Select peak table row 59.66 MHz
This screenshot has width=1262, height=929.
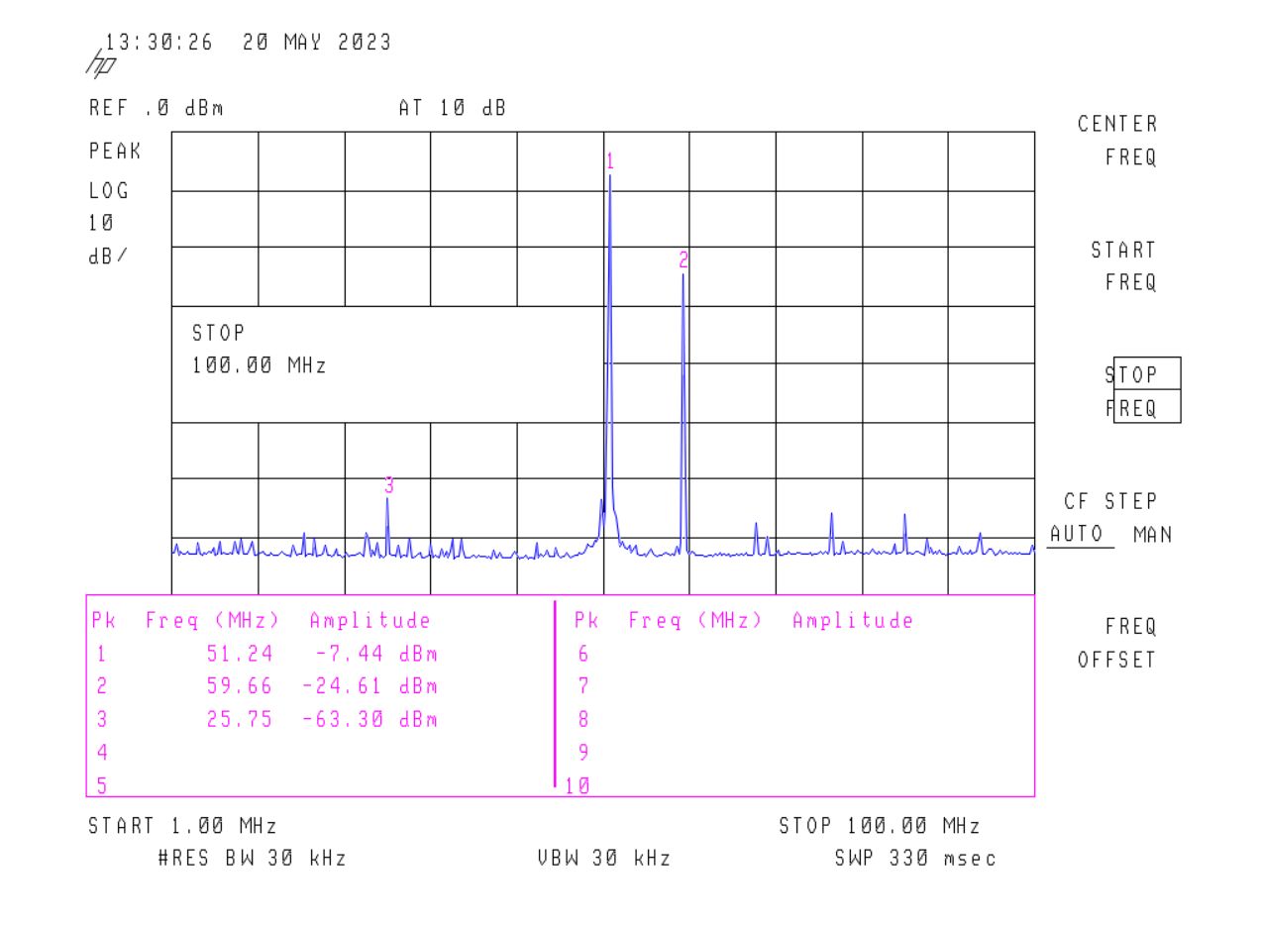point(265,686)
